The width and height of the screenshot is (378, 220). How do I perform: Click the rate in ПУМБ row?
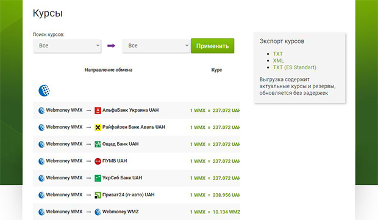(x=215, y=161)
